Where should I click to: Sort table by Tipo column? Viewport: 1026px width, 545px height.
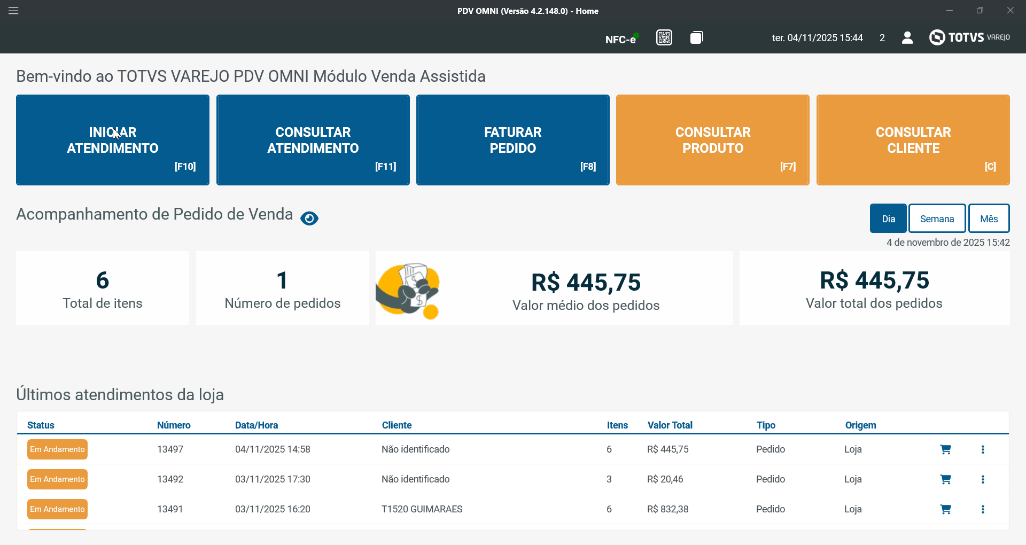coord(766,425)
